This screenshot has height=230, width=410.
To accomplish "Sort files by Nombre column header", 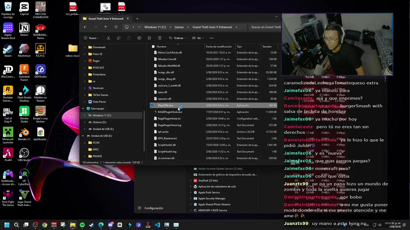I will coord(161,47).
